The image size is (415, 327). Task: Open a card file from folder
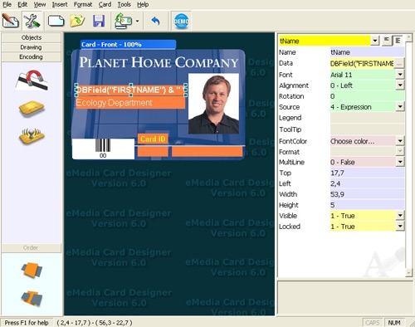coord(77,21)
